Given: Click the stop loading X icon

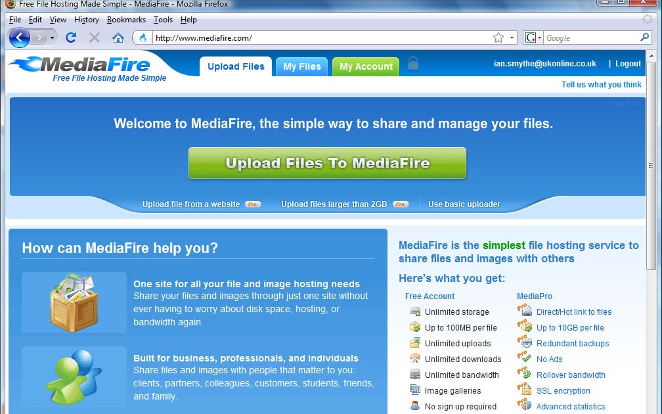Looking at the screenshot, I should pyautogui.click(x=94, y=37).
